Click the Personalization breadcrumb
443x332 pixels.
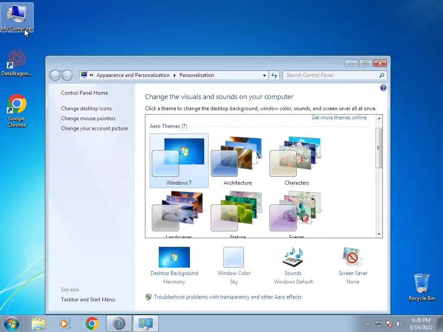click(x=197, y=75)
